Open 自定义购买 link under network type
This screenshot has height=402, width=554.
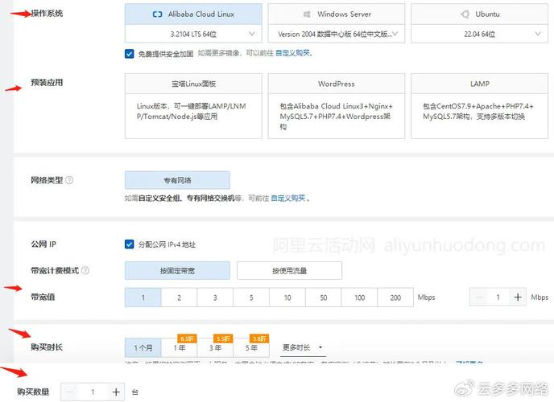[x=288, y=198]
